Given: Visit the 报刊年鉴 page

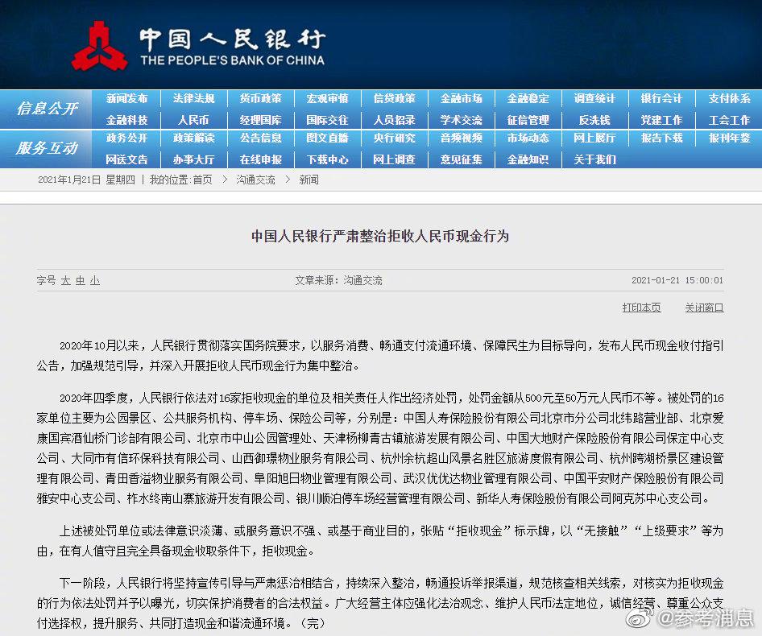Looking at the screenshot, I should tap(730, 138).
